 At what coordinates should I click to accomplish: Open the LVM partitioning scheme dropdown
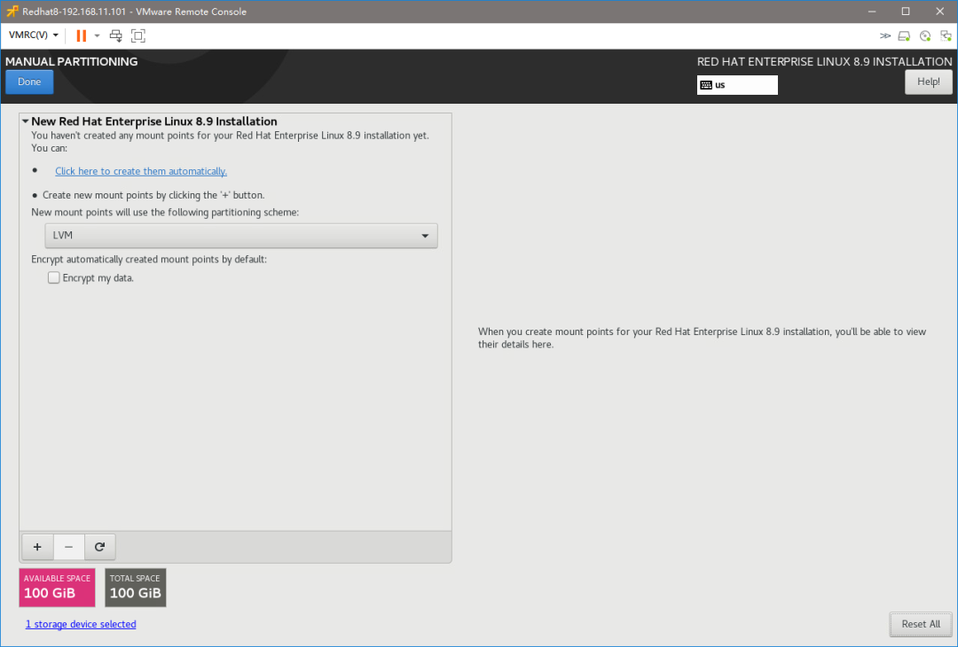[x=240, y=236]
